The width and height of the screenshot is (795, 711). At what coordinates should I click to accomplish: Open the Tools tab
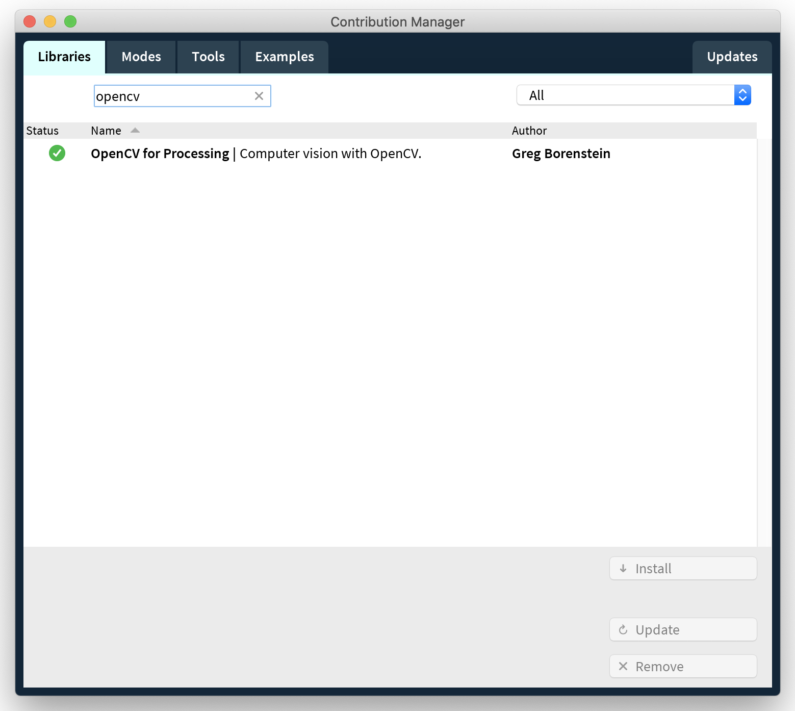(208, 57)
